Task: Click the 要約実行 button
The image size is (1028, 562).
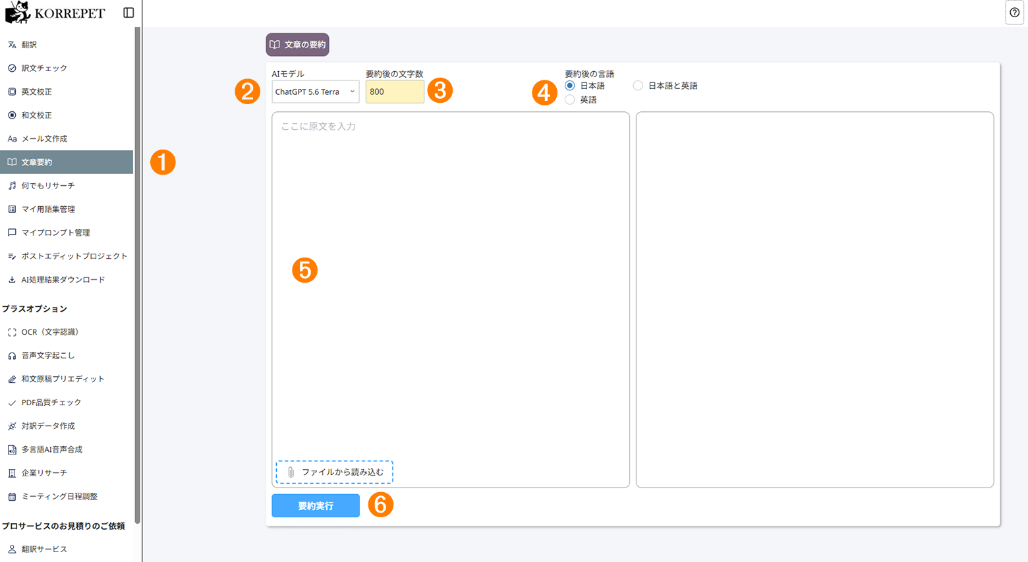Action: tap(316, 505)
